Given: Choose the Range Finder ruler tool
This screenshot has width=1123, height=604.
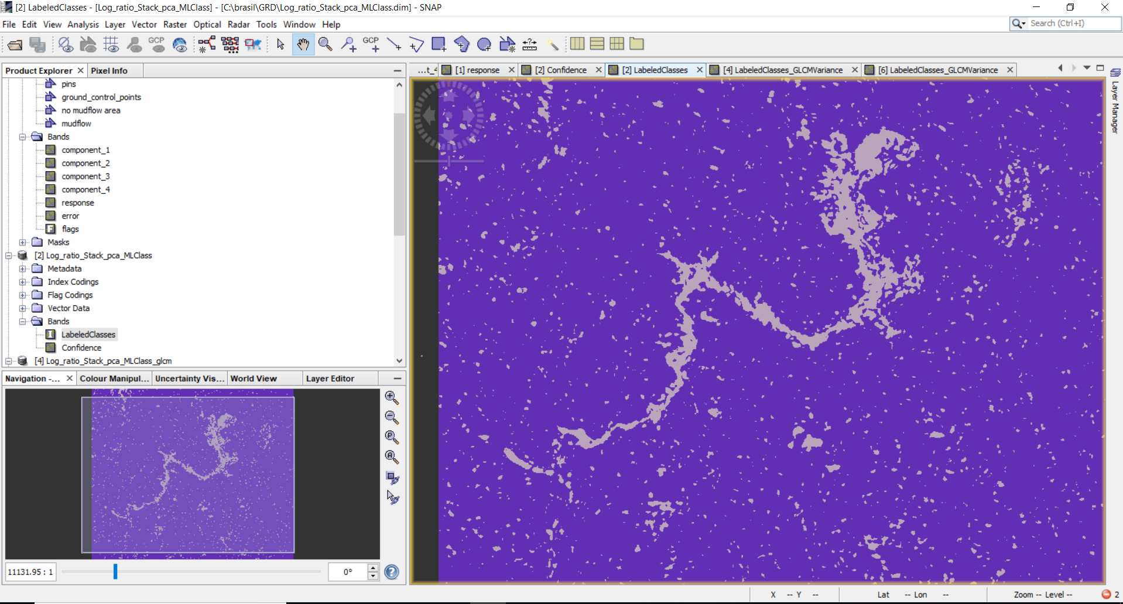Looking at the screenshot, I should pyautogui.click(x=529, y=45).
